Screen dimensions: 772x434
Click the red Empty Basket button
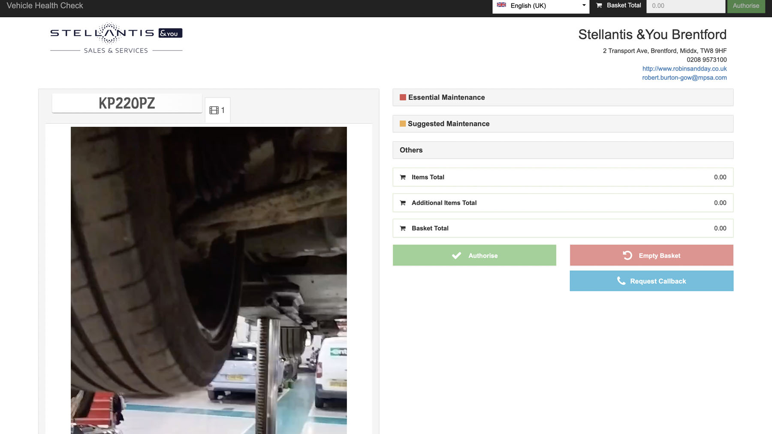[x=651, y=255]
